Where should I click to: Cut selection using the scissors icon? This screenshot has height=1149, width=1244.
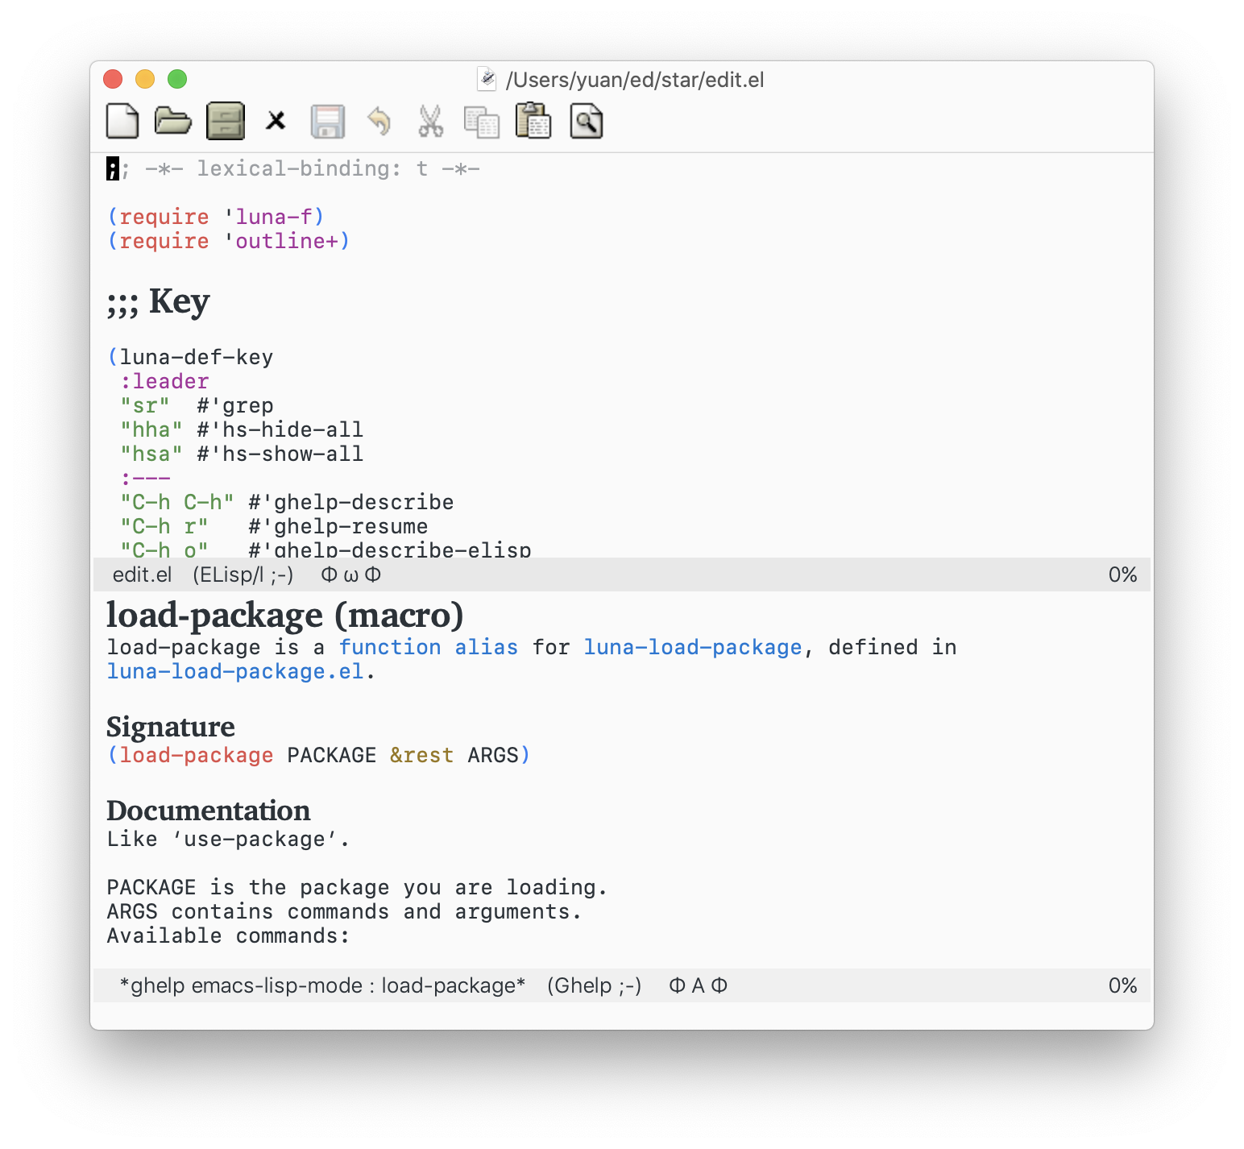(431, 122)
